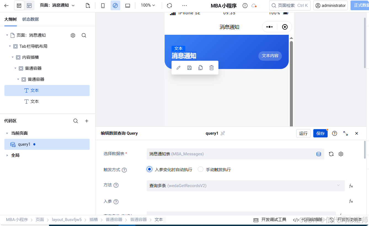
Task: Click the 页面检索 search field
Action: coord(290,6)
